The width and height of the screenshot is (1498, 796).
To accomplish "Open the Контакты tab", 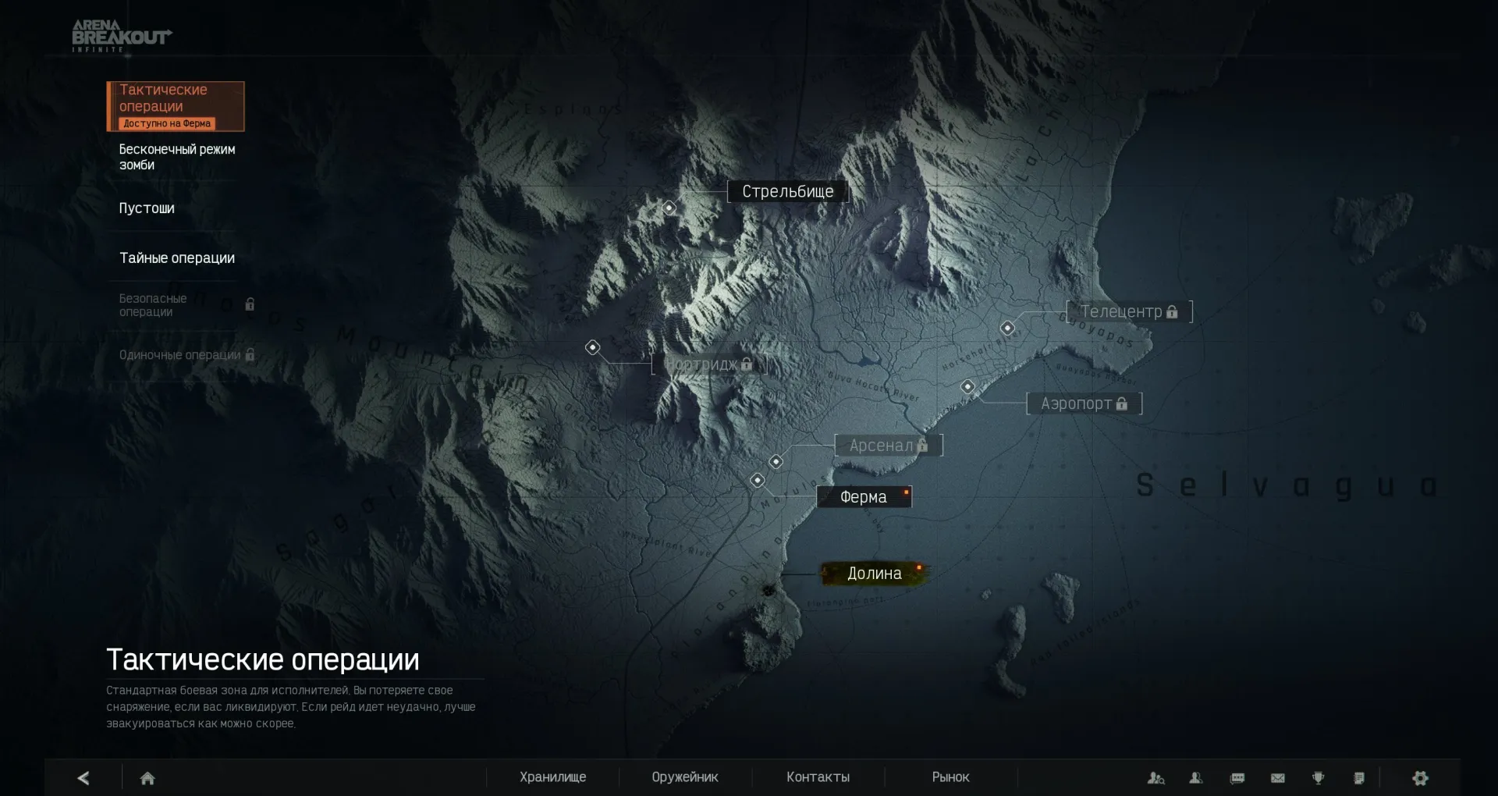I will 818,777.
